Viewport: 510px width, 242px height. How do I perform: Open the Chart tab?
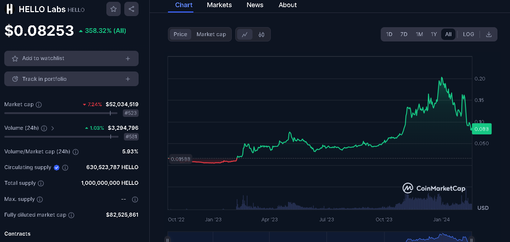tap(184, 5)
